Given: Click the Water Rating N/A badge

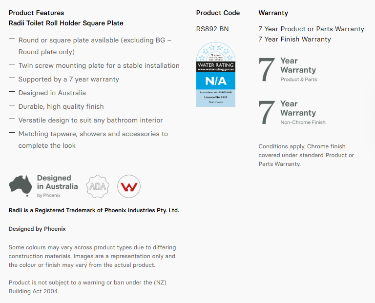Looking at the screenshot, I should tap(216, 74).
